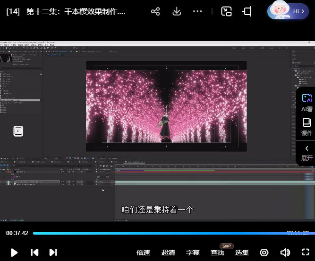Open the 课件 courseware panel
The width and height of the screenshot is (315, 261).
(307, 127)
